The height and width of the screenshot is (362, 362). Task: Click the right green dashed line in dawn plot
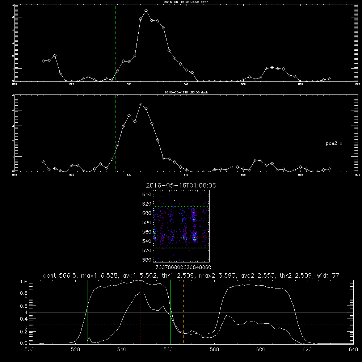tap(200, 43)
